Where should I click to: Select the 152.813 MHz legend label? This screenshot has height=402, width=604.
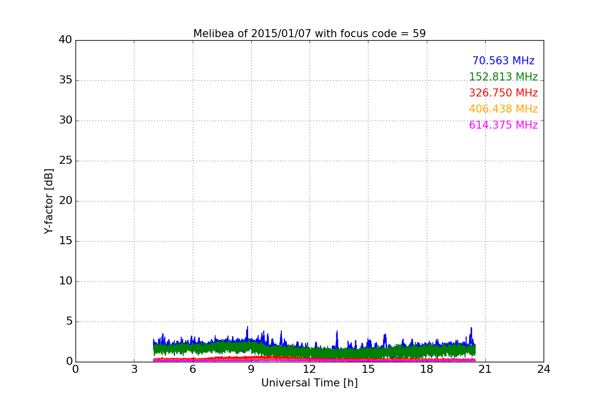tap(503, 77)
